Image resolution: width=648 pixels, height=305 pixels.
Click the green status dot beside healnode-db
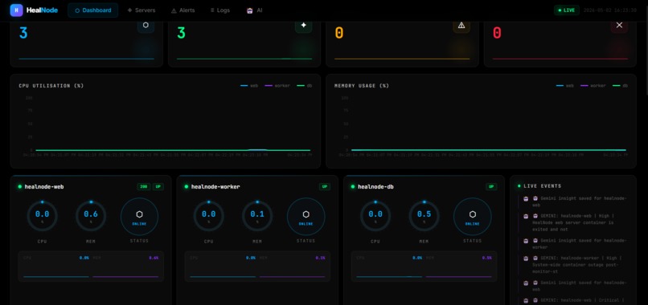(x=353, y=187)
